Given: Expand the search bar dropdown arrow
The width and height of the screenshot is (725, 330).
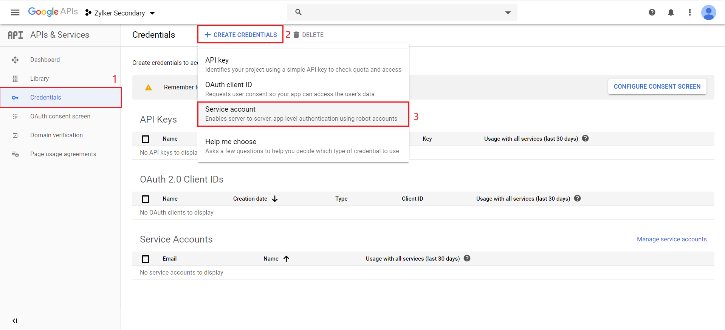Looking at the screenshot, I should pos(508,12).
